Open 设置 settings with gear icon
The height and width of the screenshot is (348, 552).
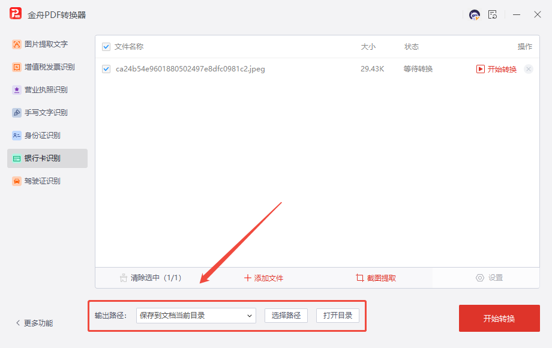point(490,278)
